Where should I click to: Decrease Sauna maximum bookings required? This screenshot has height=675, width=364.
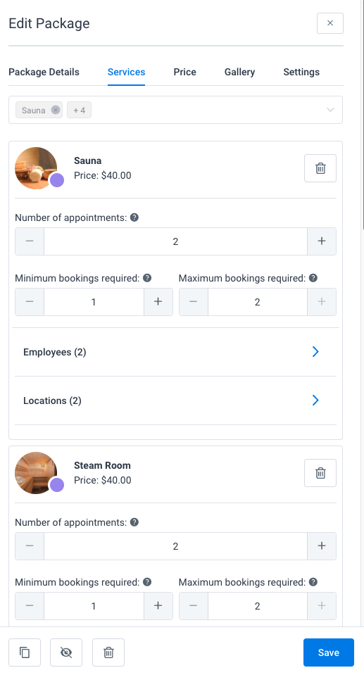click(x=194, y=302)
